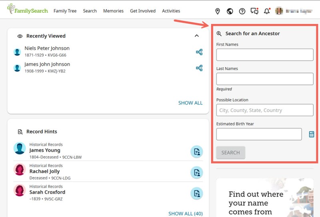Click Sarah Croxford's avatar
Screen dimensions: 320x217
click(x=20, y=190)
